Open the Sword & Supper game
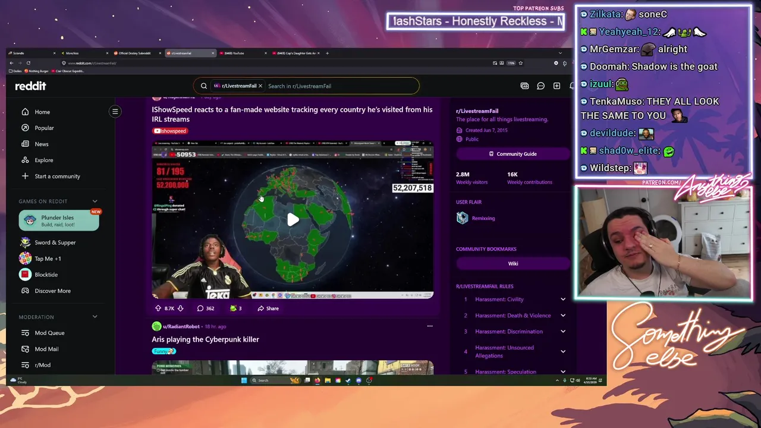761x428 pixels. pos(49,243)
